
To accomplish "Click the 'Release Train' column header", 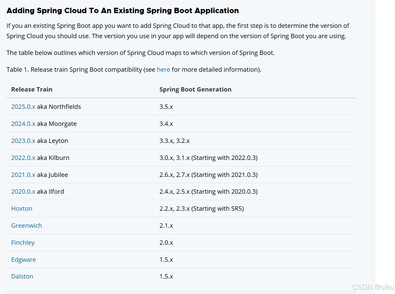I will coord(32,89).
